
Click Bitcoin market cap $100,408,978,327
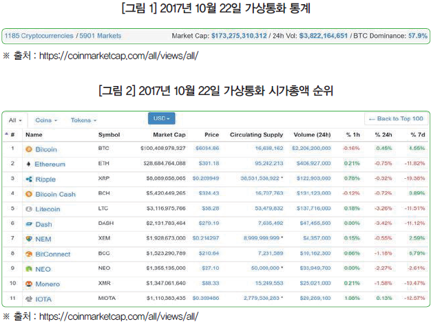(163, 149)
